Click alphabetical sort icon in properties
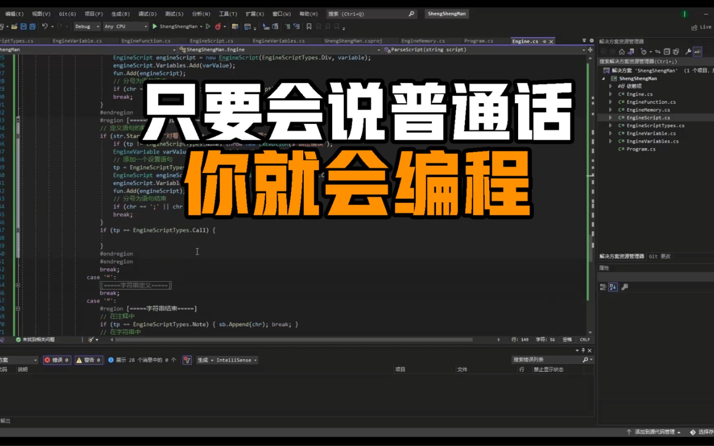The image size is (714, 446). click(x=613, y=287)
